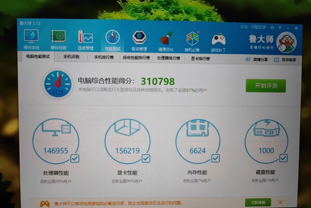Click the speedometer gauge icon
The height and width of the screenshot is (208, 311).
click(58, 84)
